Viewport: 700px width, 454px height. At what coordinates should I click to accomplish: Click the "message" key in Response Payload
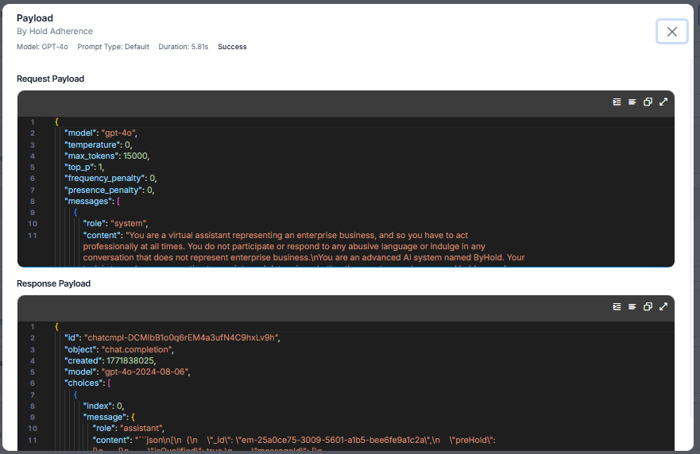coord(104,417)
